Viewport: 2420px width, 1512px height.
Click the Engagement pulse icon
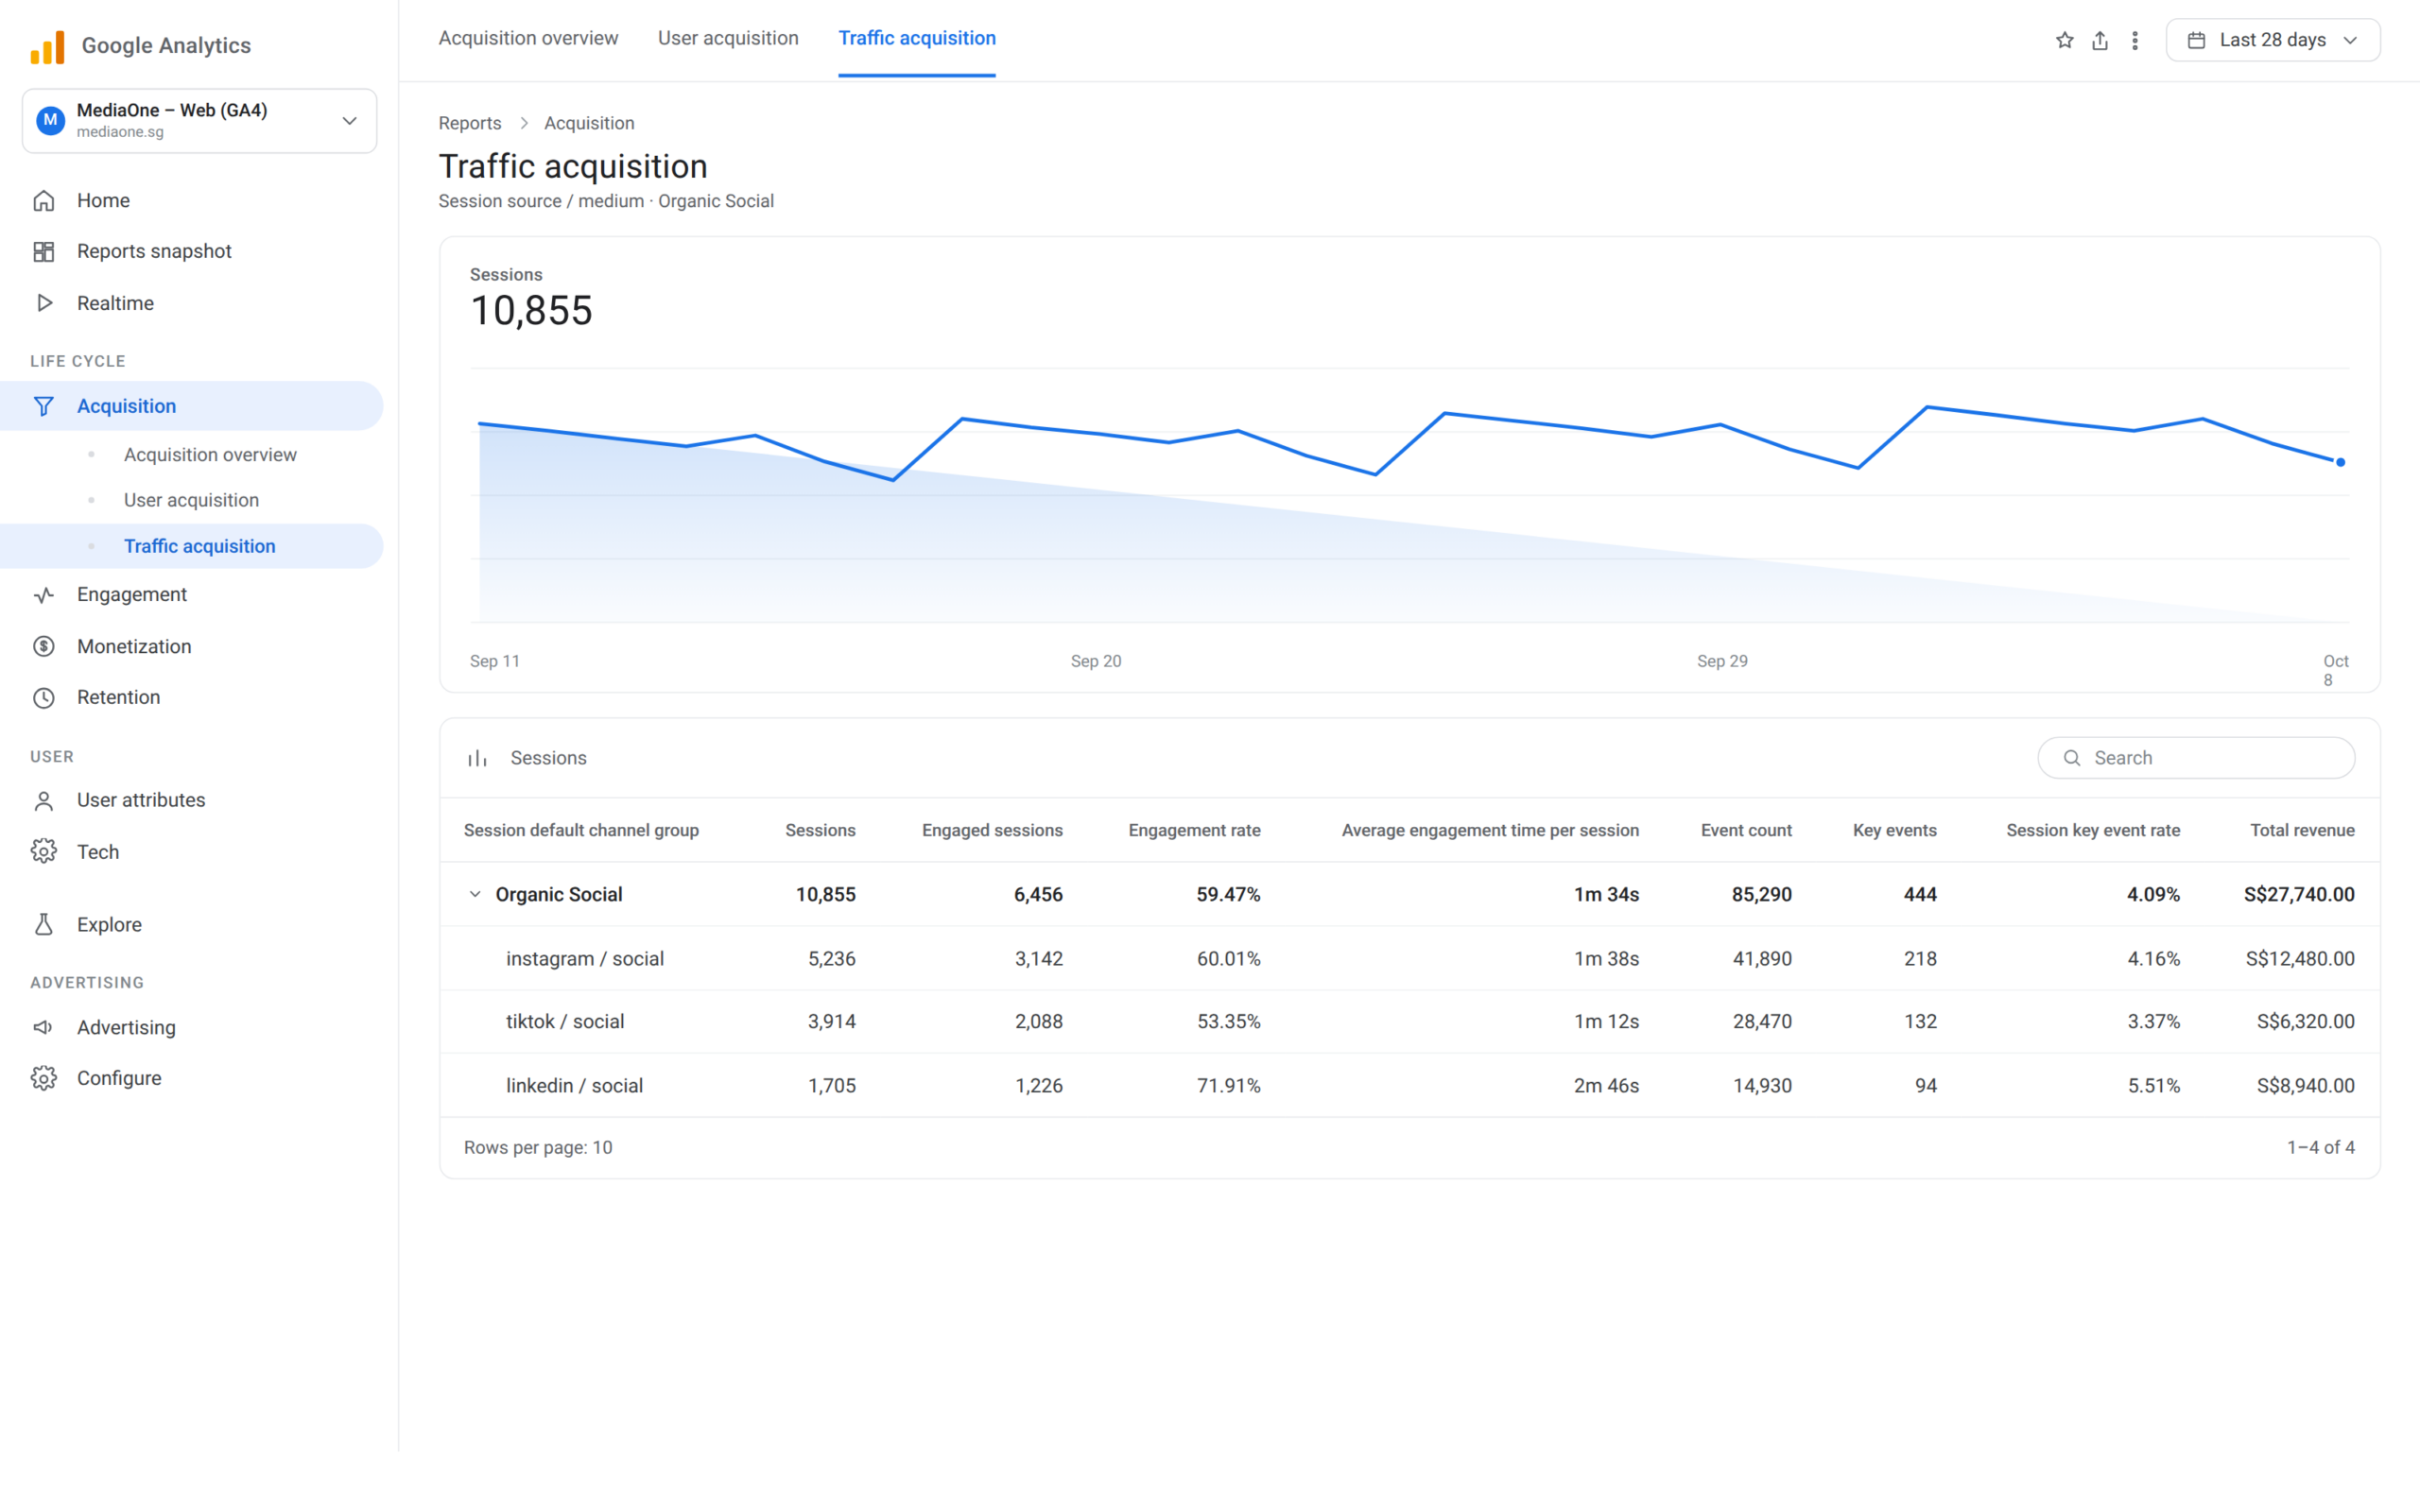point(44,595)
